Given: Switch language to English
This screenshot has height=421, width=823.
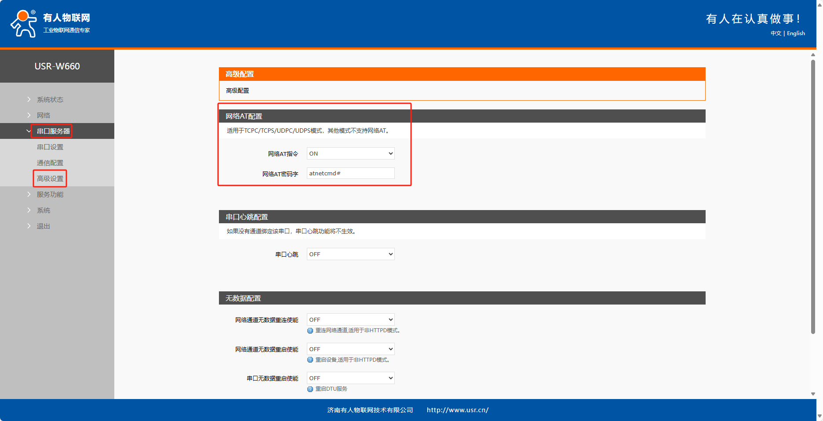Looking at the screenshot, I should pyautogui.click(x=796, y=33).
